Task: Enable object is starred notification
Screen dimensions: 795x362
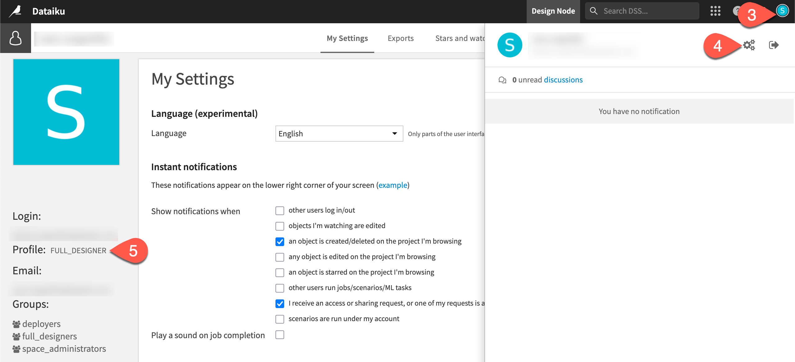Action: 280,273
